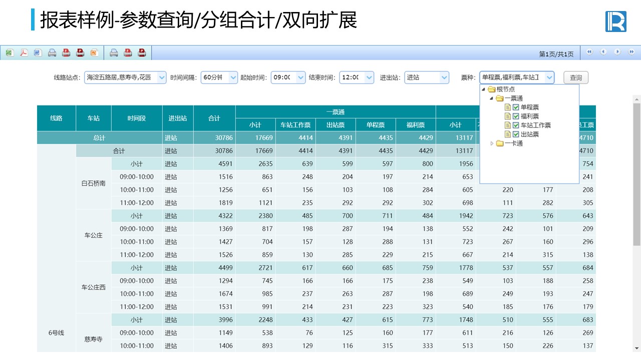Toggle the 出站票 checkbox
Screen dimensions: 641x360
pyautogui.click(x=516, y=134)
